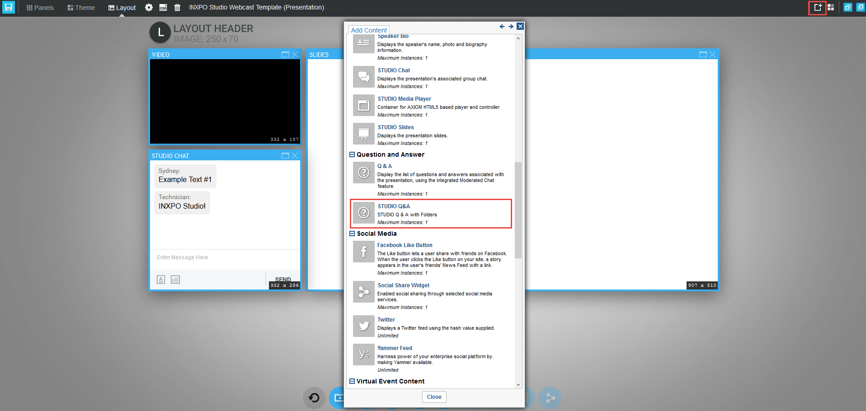Screen dimensions: 866x411
Task: Click the INXPO Studio Webcast Template title
Action: [x=256, y=8]
